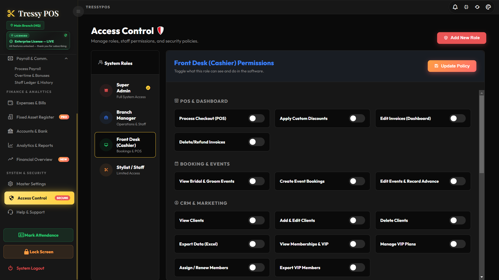
Task: Click the Fixed Asset Register building icon
Action: 10,117
